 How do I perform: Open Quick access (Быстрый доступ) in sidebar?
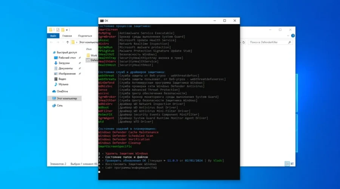[x=68, y=53]
